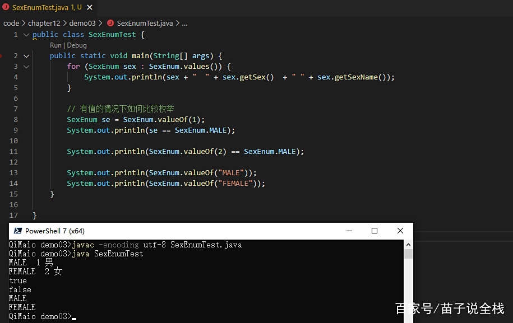Open the 'demo03' breadcrumb segment

click(82, 23)
